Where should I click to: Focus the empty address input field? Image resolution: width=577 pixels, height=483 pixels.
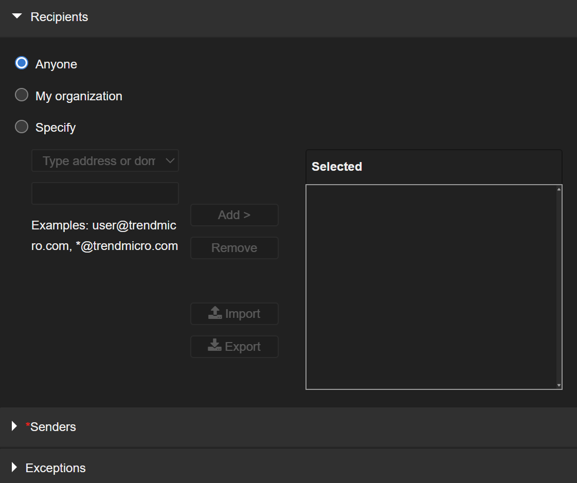[x=105, y=193]
